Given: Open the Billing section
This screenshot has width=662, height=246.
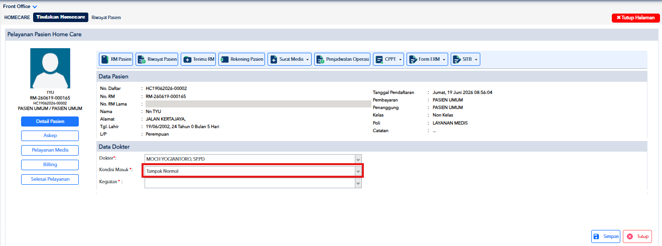Looking at the screenshot, I should 50,165.
